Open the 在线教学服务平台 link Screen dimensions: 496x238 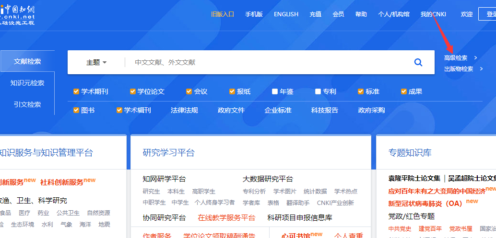coord(226,217)
